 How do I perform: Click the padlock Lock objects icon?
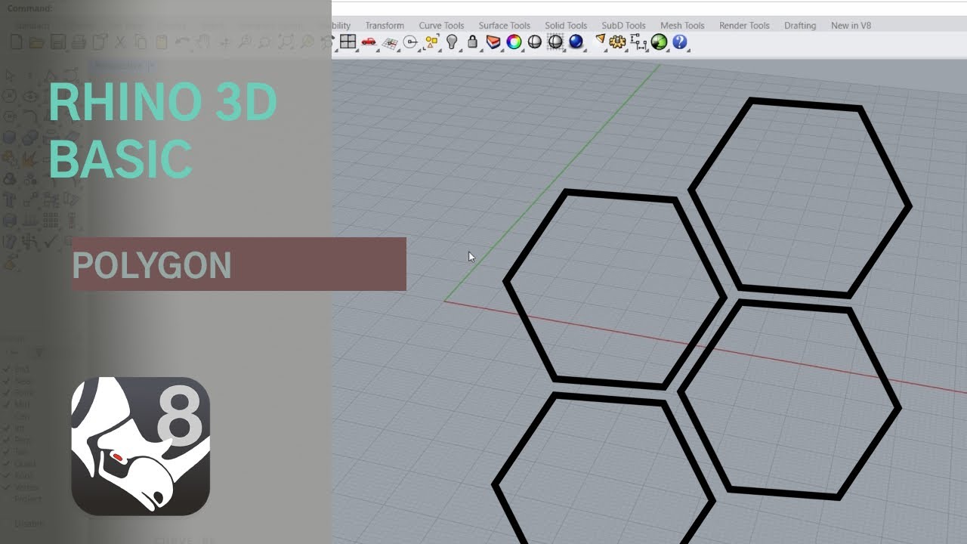pos(472,42)
